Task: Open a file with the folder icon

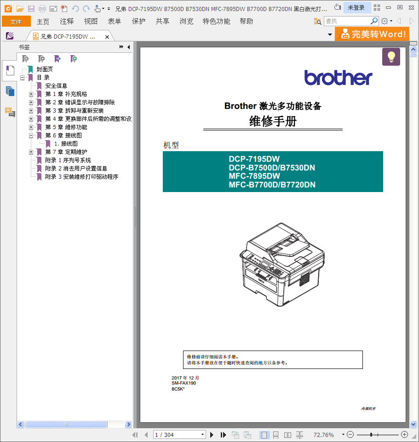Action: tap(20, 8)
